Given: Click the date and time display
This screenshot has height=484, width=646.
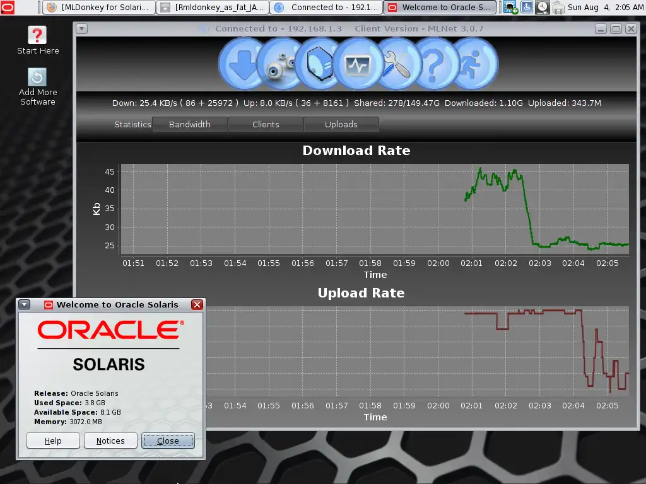Looking at the screenshot, I should click(605, 8).
